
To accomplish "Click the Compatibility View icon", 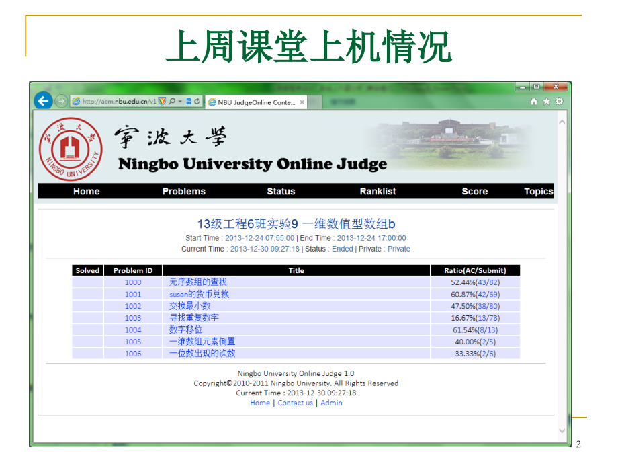I will pyautogui.click(x=189, y=100).
